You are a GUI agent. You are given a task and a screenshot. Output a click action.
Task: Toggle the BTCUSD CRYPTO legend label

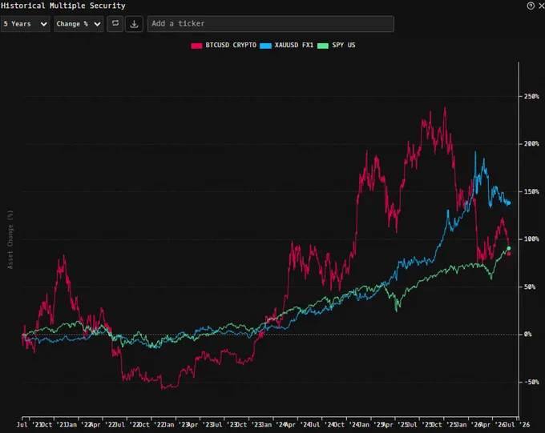coord(231,45)
